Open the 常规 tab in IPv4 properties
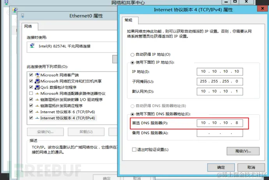This screenshot has width=269, height=180. [x=130, y=20]
